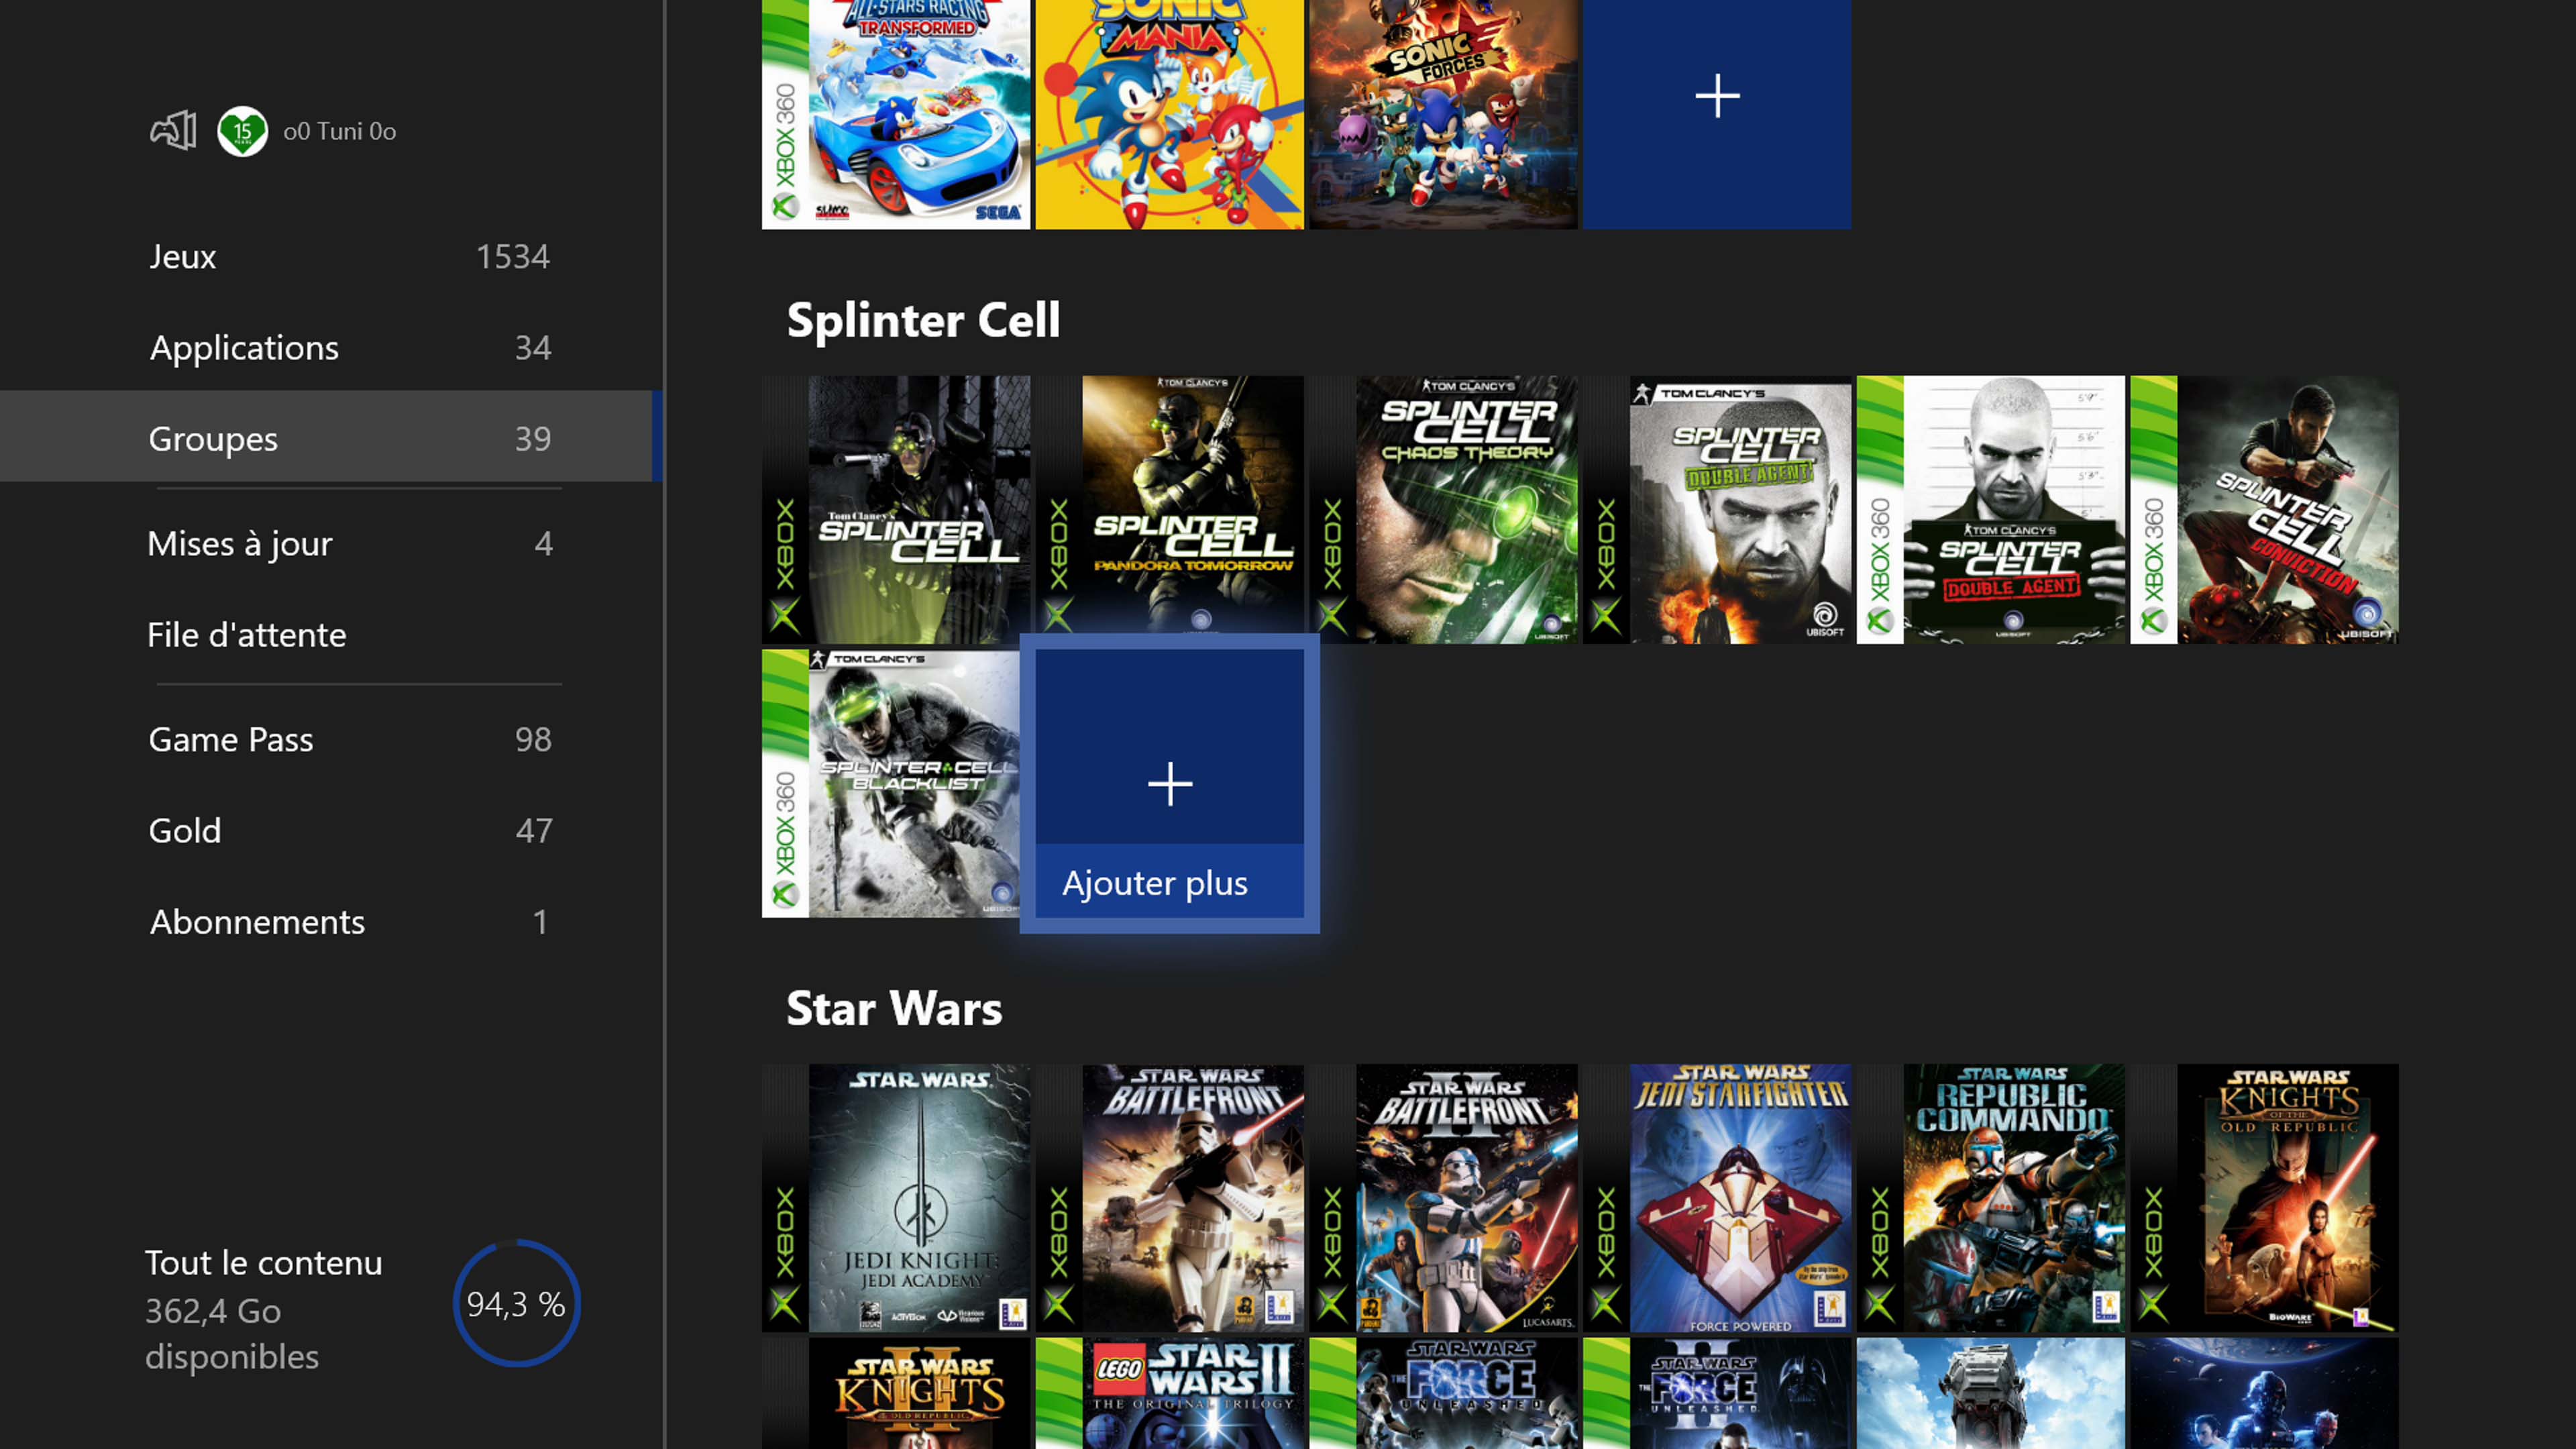This screenshot has height=1449, width=2576.
Task: Select Star Wars The Force Unleashed tile
Action: tap(1443, 1393)
